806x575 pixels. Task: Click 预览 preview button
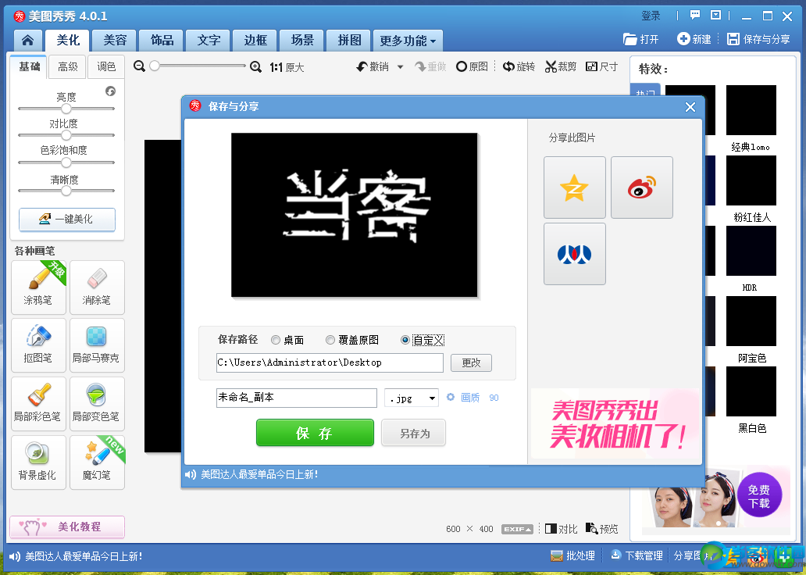click(x=602, y=529)
